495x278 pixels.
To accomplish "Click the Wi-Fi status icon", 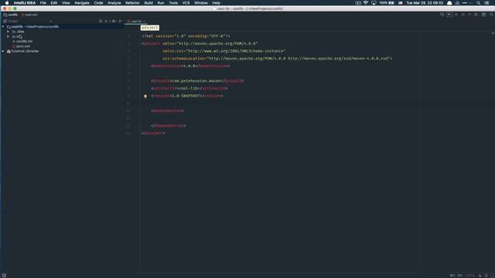I will click(x=366, y=3).
